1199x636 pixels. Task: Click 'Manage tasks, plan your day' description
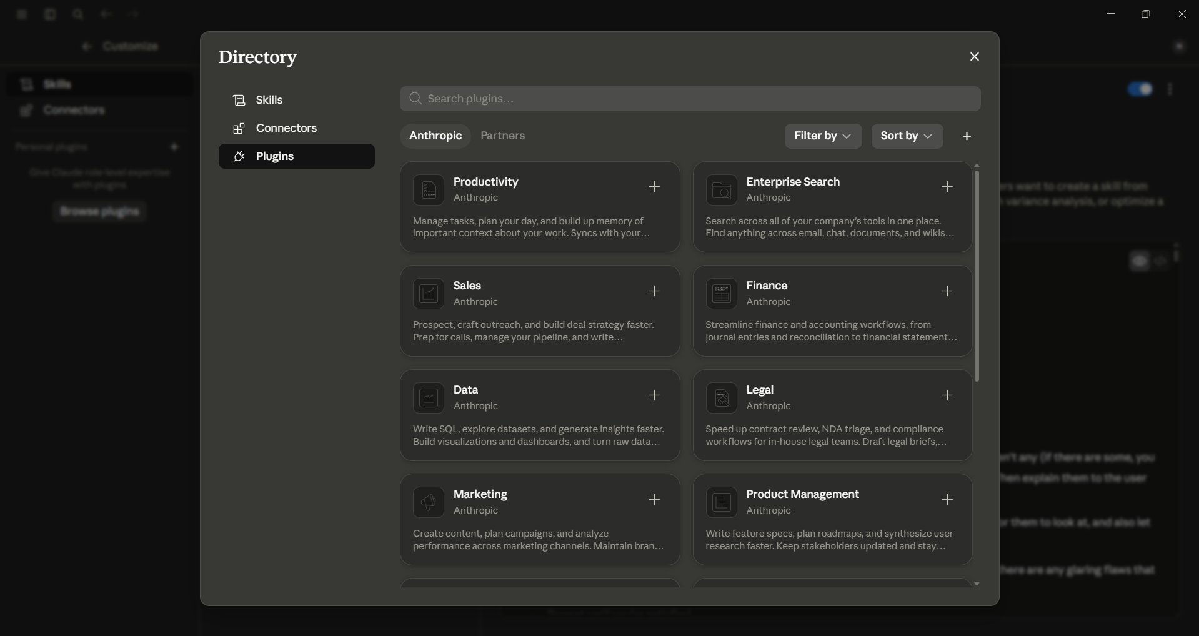(531, 227)
